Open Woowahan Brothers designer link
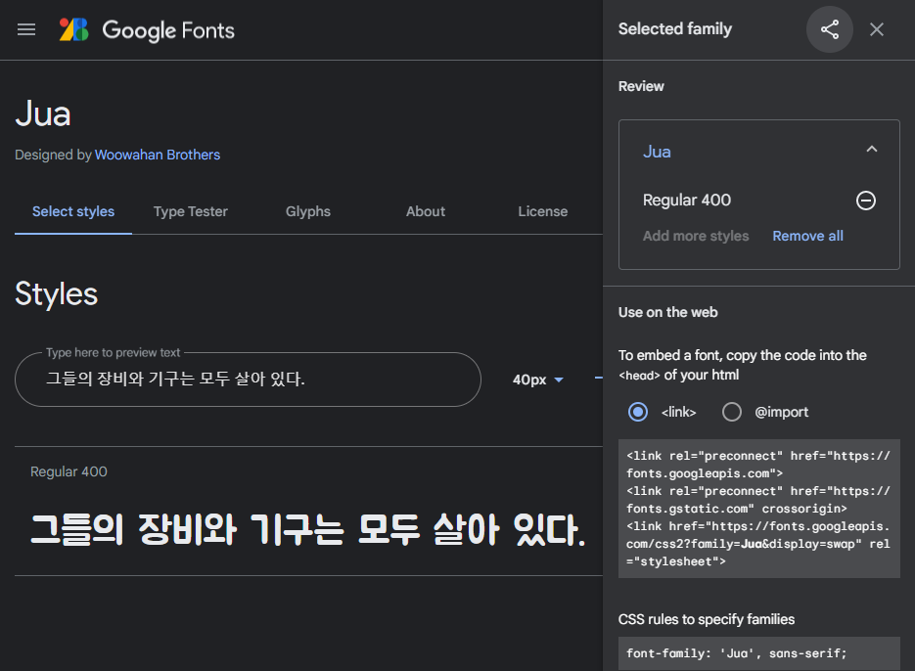915x671 pixels. pyautogui.click(x=157, y=155)
